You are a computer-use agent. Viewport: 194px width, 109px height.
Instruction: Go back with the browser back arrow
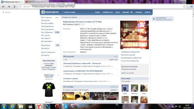click(x=3, y=7)
